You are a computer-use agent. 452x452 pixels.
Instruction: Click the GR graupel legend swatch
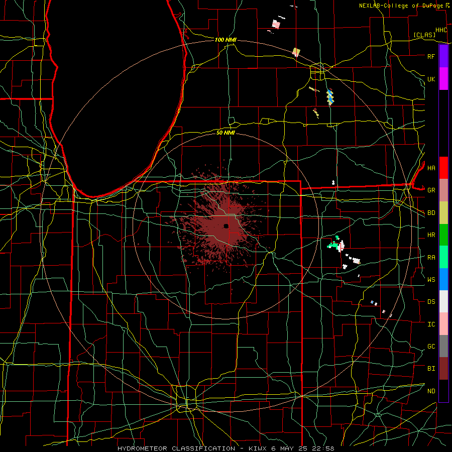443,190
